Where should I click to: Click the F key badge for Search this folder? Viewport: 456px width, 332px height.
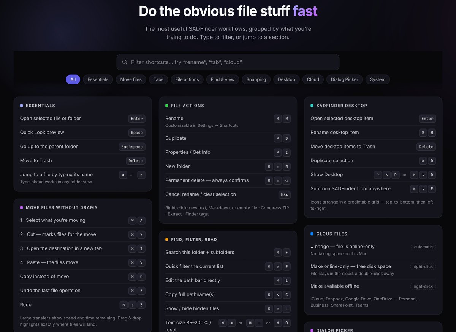click(x=287, y=252)
